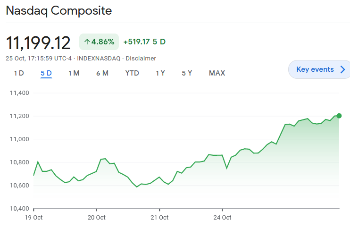This screenshot has height=229, width=350.
Task: Show the MAX chart range
Action: pyautogui.click(x=217, y=73)
